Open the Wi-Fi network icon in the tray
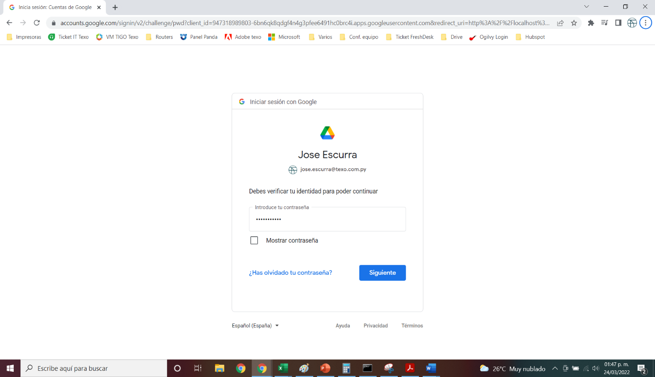Screen dimensions: 655x377 click(x=586, y=368)
